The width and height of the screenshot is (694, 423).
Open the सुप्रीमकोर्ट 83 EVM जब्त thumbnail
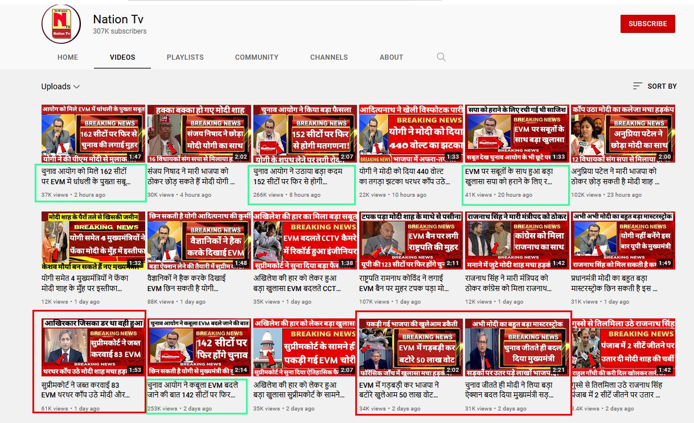click(92, 347)
